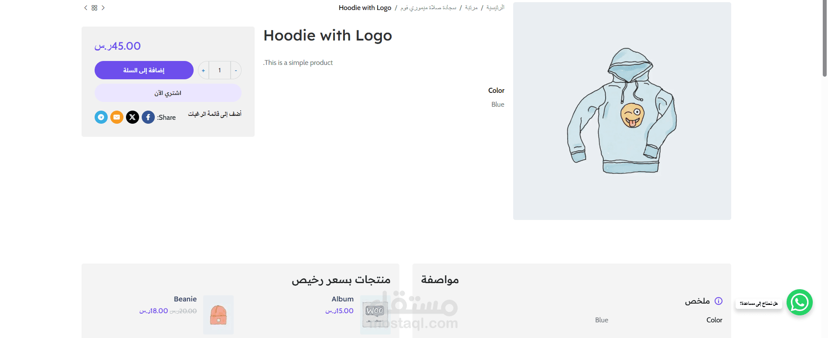Screen dimensions: 828x338
Task: Open the الرئيسية breadcrumb link
Action: 495,8
